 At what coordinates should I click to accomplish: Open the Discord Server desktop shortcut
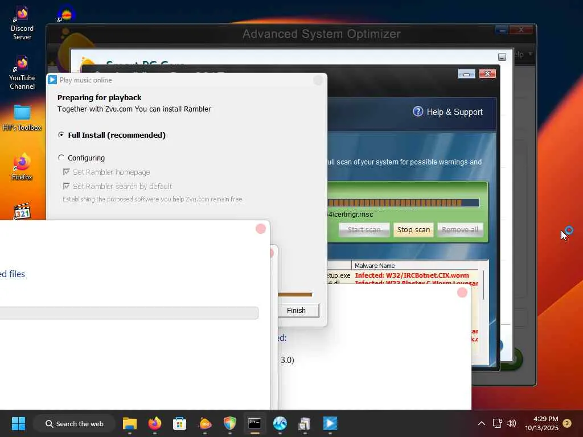coord(22,23)
